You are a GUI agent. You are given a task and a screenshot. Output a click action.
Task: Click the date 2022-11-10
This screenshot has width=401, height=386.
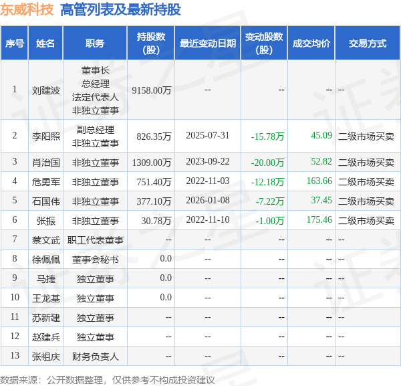point(208,220)
